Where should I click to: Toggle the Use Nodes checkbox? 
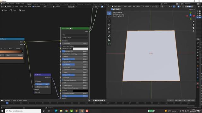[x=33, y=7]
